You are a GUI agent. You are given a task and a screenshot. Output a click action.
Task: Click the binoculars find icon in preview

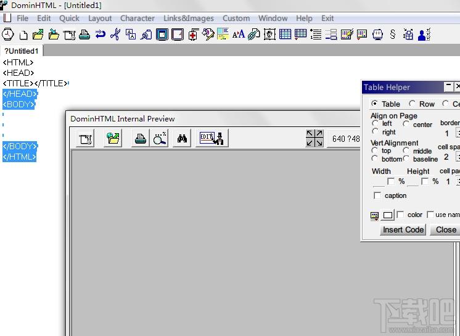click(x=182, y=139)
